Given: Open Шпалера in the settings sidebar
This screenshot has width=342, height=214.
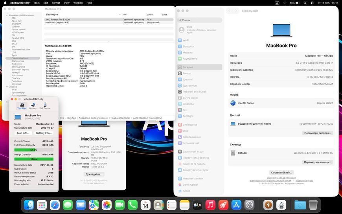Looking at the screenshot, I should pyautogui.click(x=200, y=104).
